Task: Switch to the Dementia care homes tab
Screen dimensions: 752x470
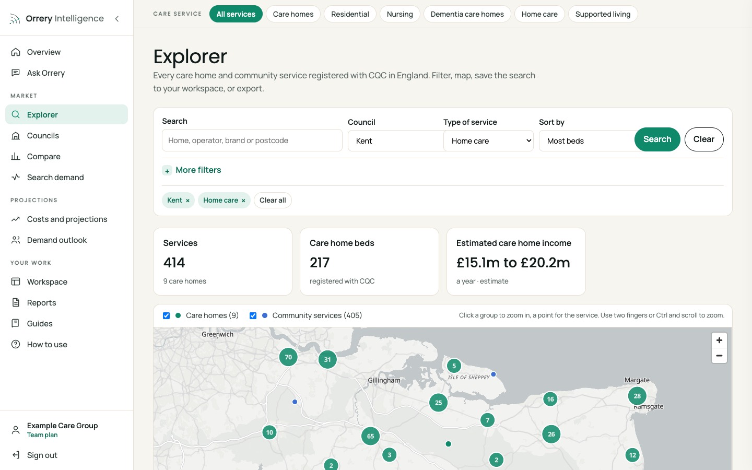Action: point(467,14)
